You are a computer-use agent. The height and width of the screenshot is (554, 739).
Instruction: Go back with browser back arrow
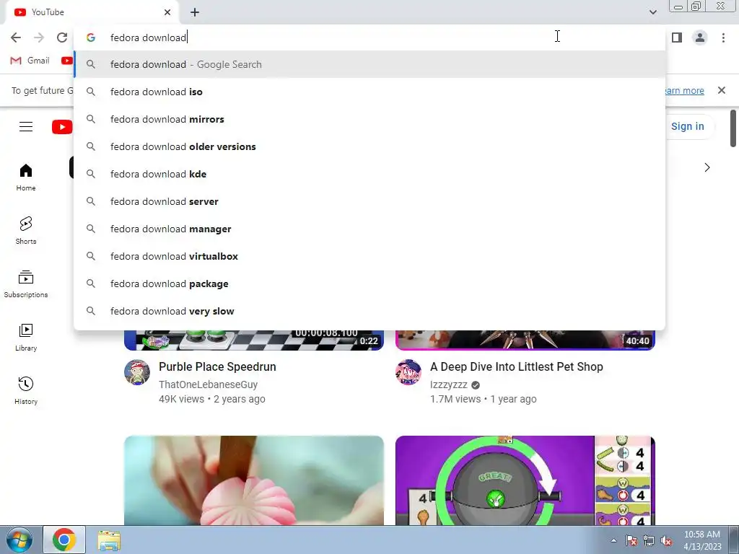(16, 38)
